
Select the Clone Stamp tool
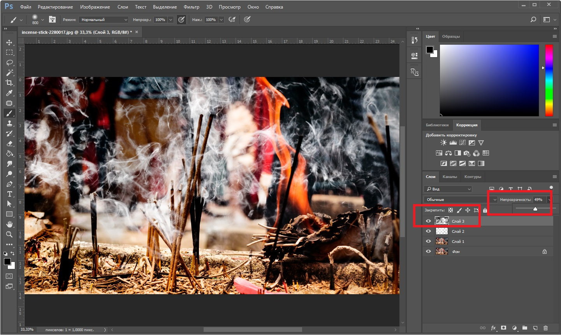(9, 123)
